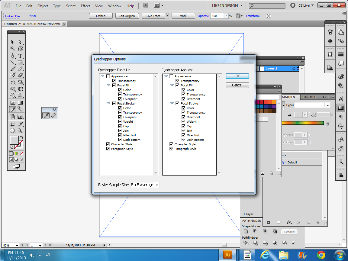Choose the Eyedropper tool in the toolbox
348x261 pixels.
(x=13, y=109)
